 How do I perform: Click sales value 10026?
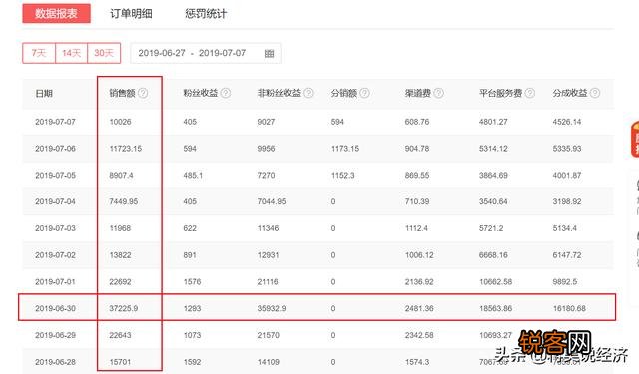[120, 122]
